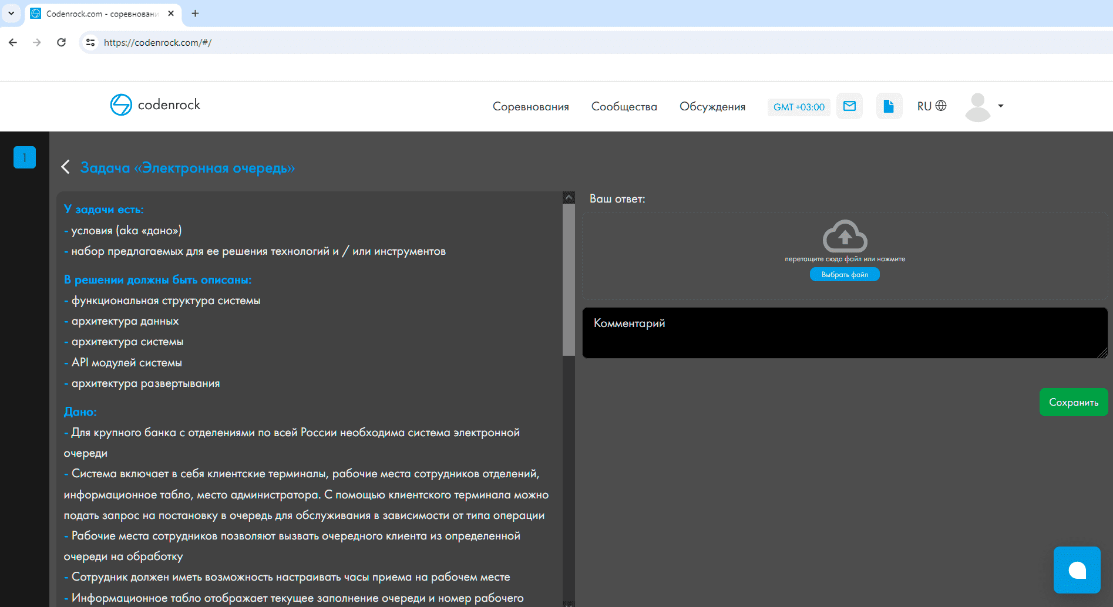Screen dimensions: 1113x607
Task: Open the Обсуждения menu item
Action: click(x=712, y=107)
